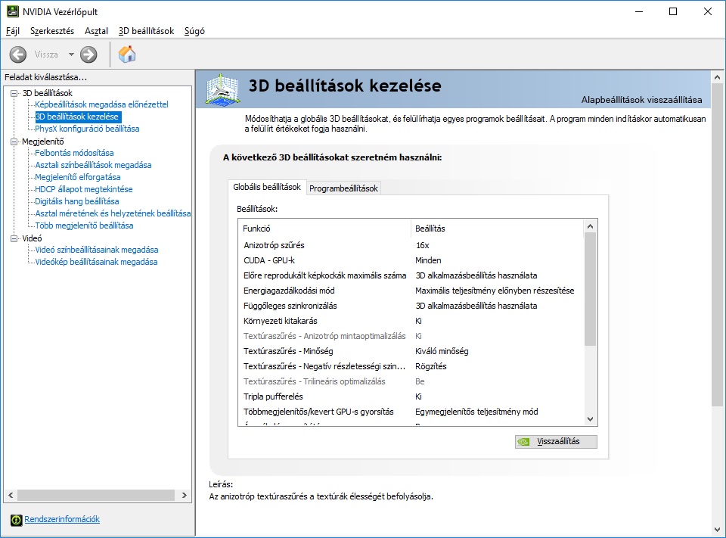Click the settings list scrollbar thumb
The width and height of the screenshot is (726, 538).
coord(591,289)
